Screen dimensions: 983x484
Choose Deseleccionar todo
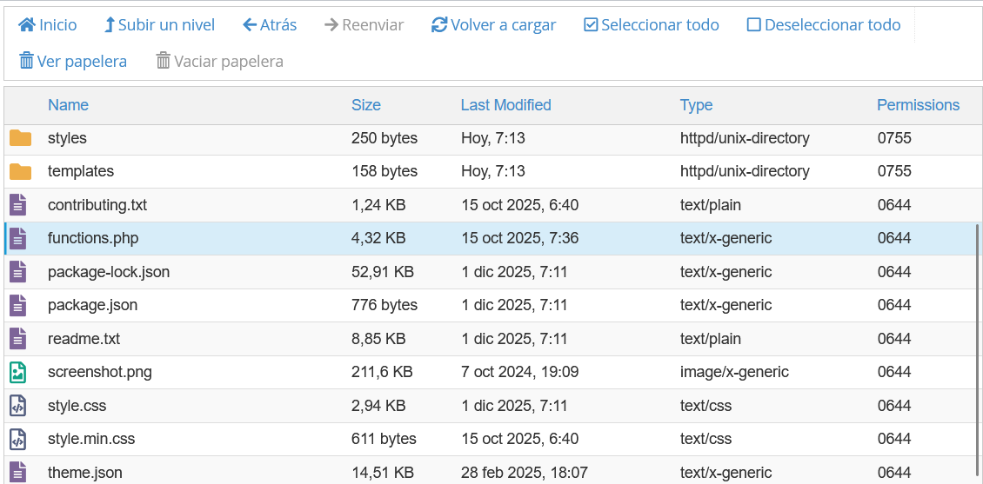(824, 25)
